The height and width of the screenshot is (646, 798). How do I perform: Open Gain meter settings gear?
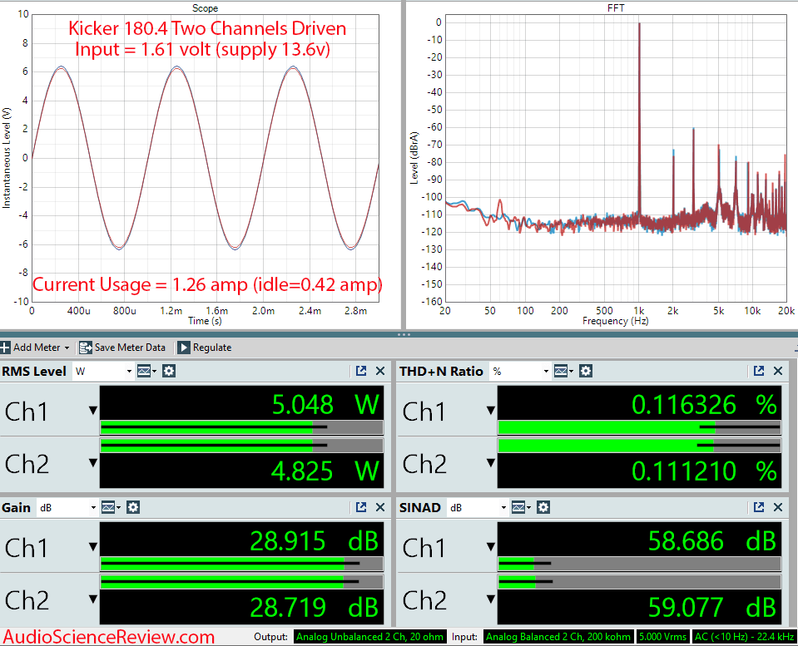[133, 507]
